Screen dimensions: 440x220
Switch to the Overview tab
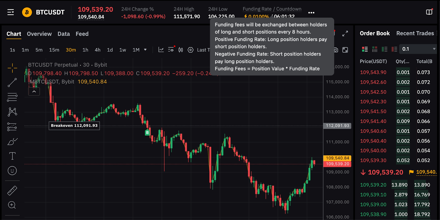[39, 34]
